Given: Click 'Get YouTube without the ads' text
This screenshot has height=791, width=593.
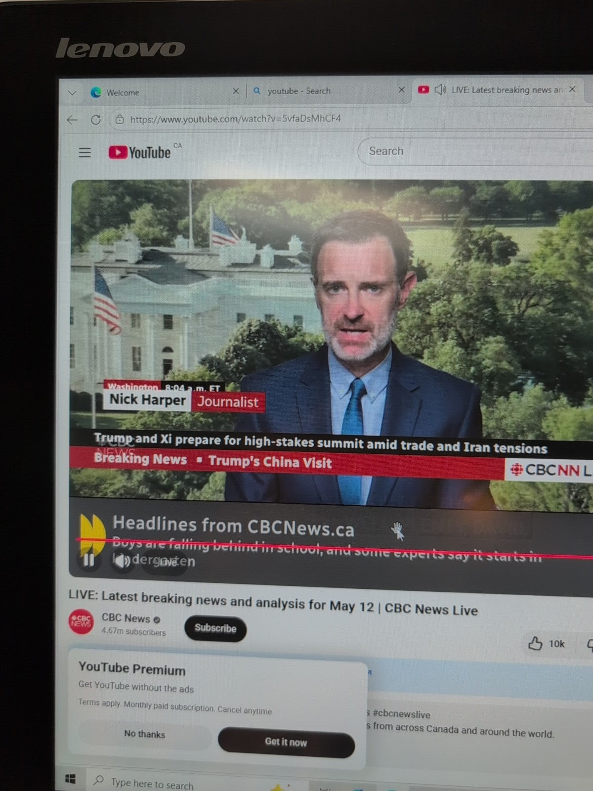Looking at the screenshot, I should tap(136, 687).
